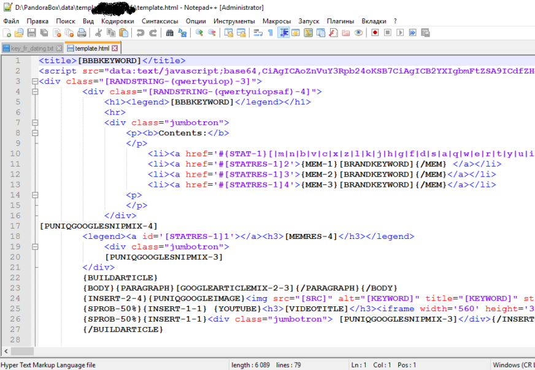Open the Плагины menu
Screen dimensions: 535x370
[x=341, y=21]
